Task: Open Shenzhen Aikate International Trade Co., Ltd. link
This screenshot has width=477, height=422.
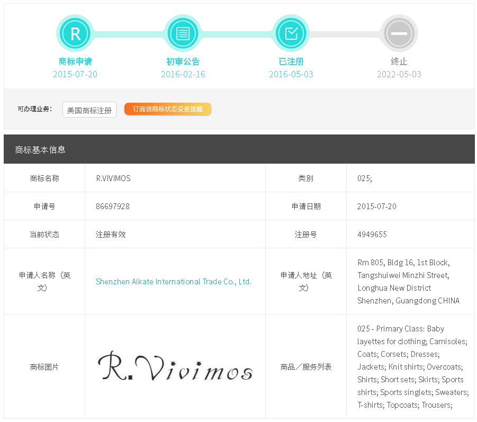Action: pos(174,282)
